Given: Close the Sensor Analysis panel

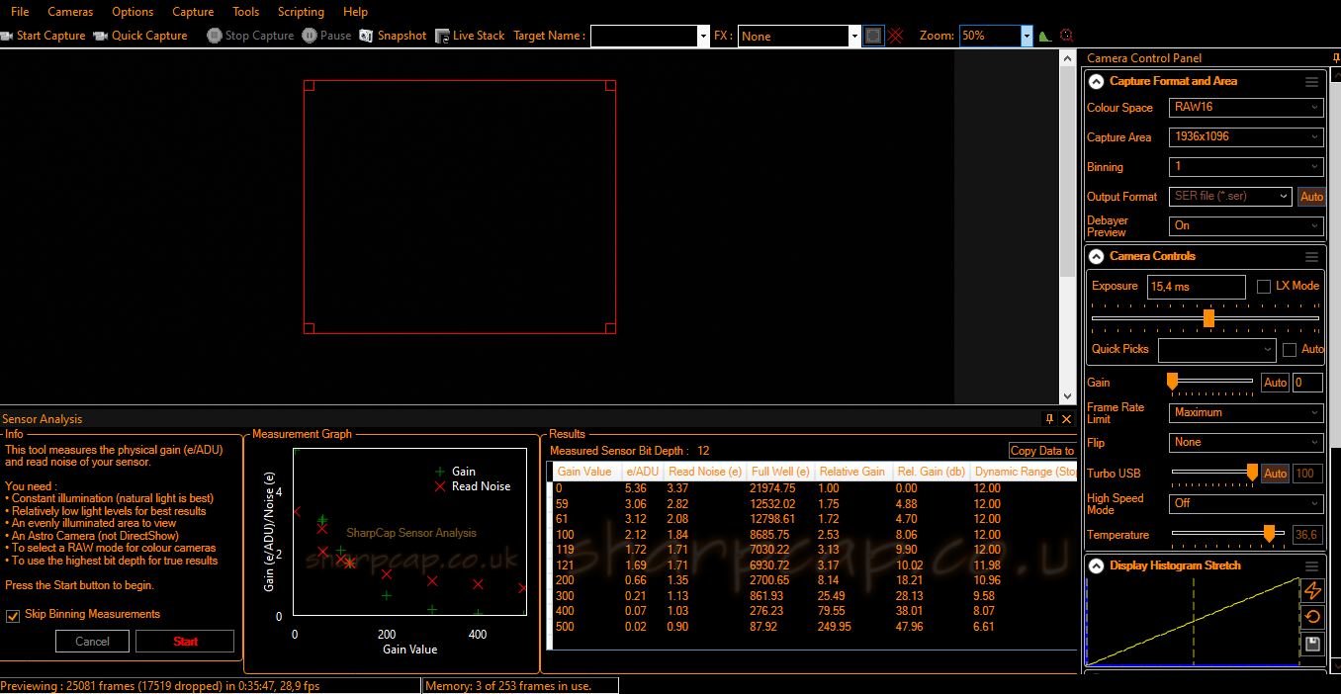Looking at the screenshot, I should pos(1067,419).
